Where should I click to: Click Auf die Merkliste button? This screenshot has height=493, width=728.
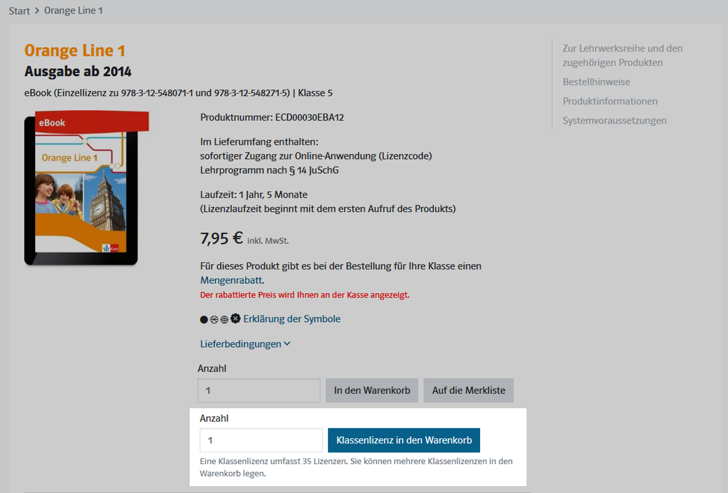pos(468,391)
